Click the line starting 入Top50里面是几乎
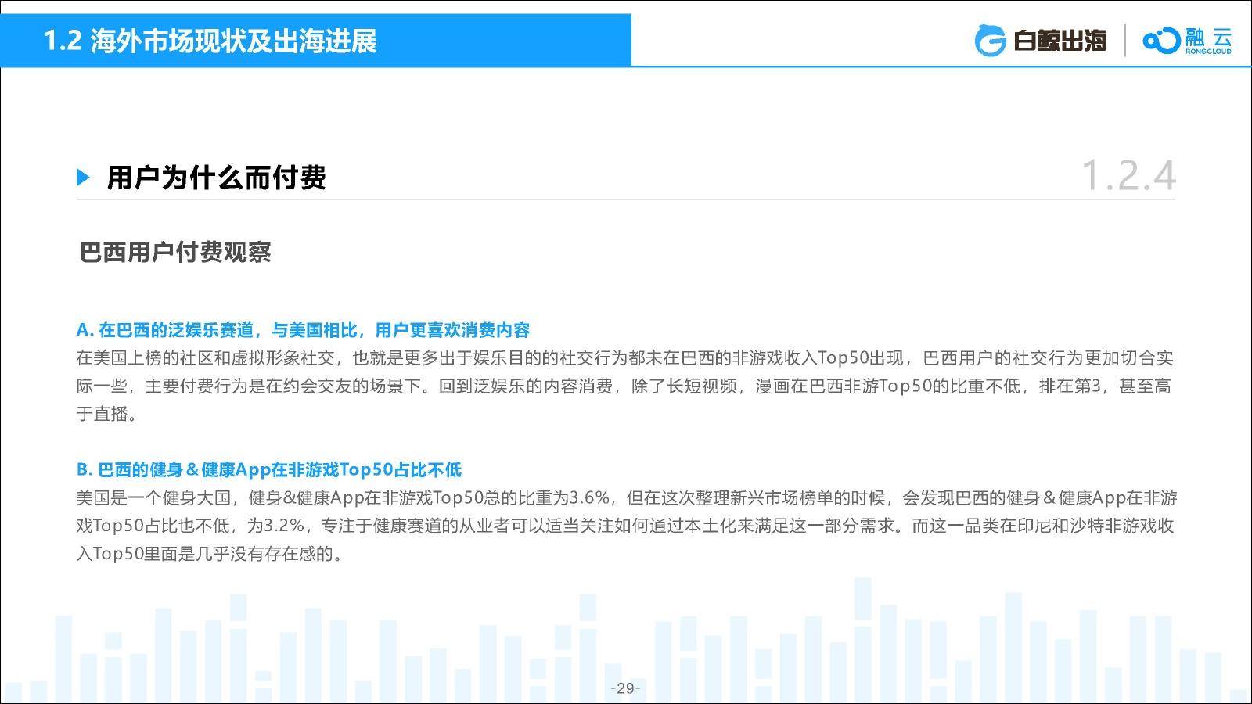The height and width of the screenshot is (704, 1252). click(210, 554)
